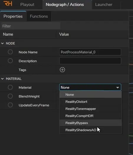This screenshot has width=133, height=155.
Task: Click the Node Name property label
Action: 28,52
